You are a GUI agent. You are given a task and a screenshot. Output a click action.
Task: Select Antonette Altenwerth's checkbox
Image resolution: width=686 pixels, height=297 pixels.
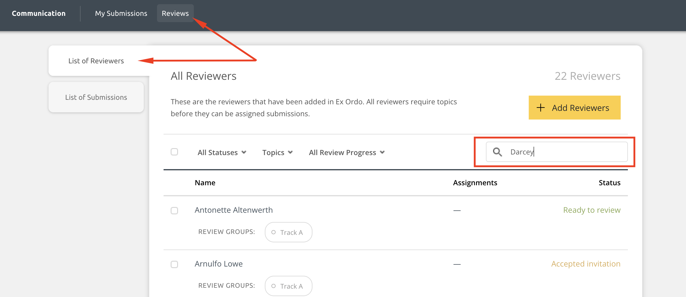pos(174,211)
